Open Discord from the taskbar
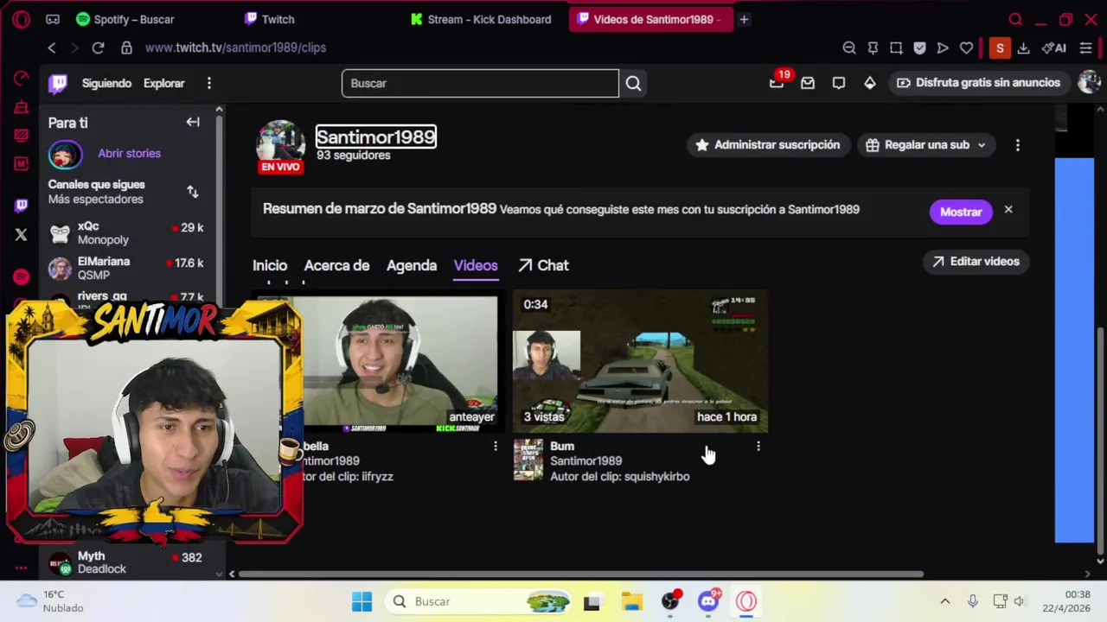The height and width of the screenshot is (622, 1107). [709, 601]
